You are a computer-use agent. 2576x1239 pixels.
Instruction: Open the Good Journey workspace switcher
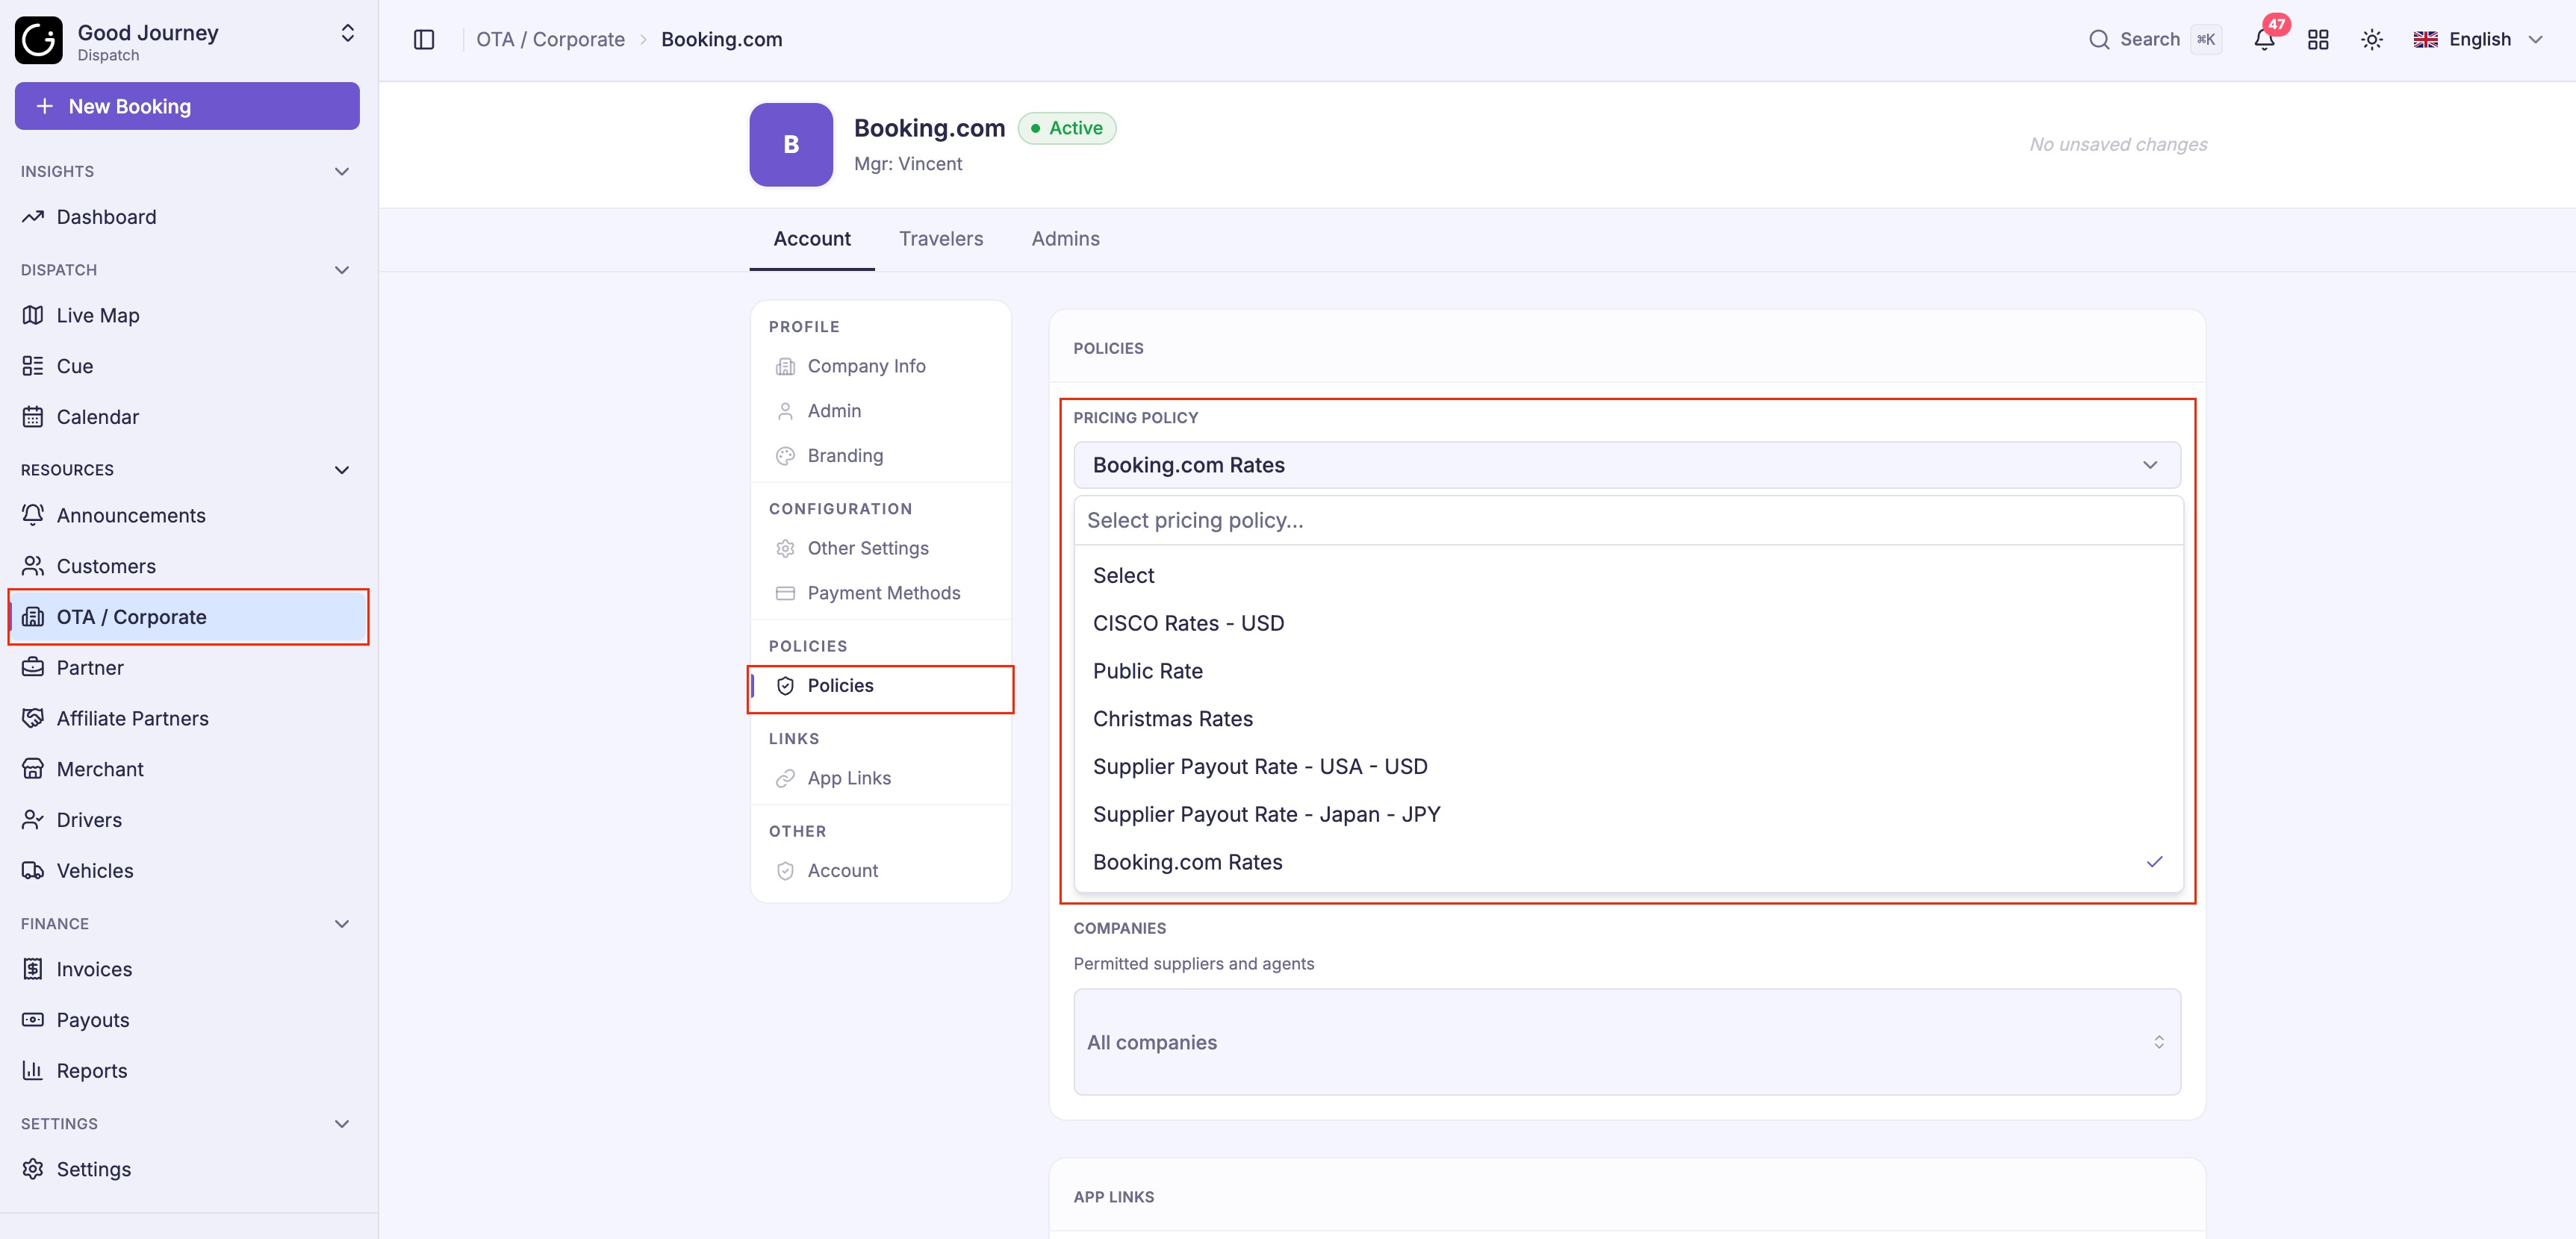(x=348, y=33)
